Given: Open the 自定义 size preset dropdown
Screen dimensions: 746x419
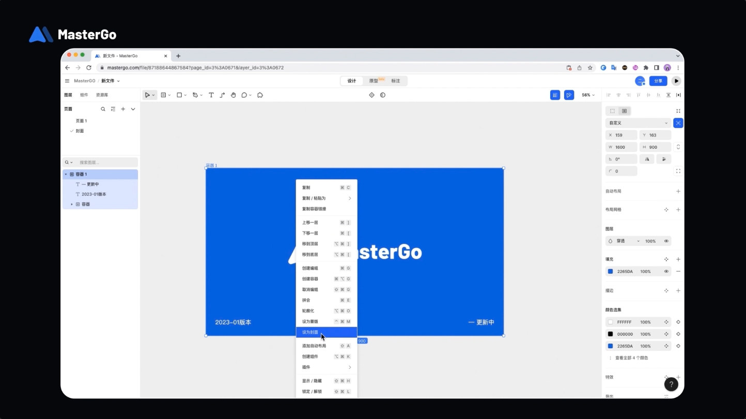Looking at the screenshot, I should pyautogui.click(x=638, y=123).
